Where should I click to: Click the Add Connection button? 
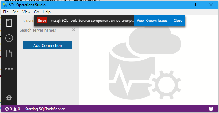pos(48,45)
